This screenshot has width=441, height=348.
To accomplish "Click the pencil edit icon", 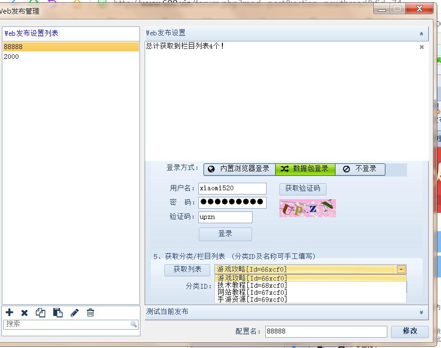I will click(x=74, y=313).
